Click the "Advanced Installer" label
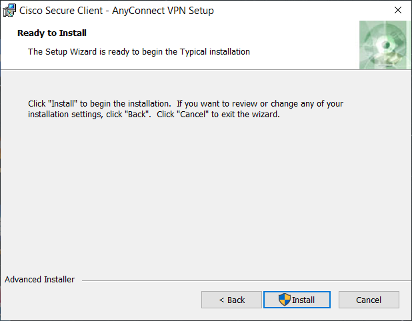The height and width of the screenshot is (321, 412). coord(39,280)
